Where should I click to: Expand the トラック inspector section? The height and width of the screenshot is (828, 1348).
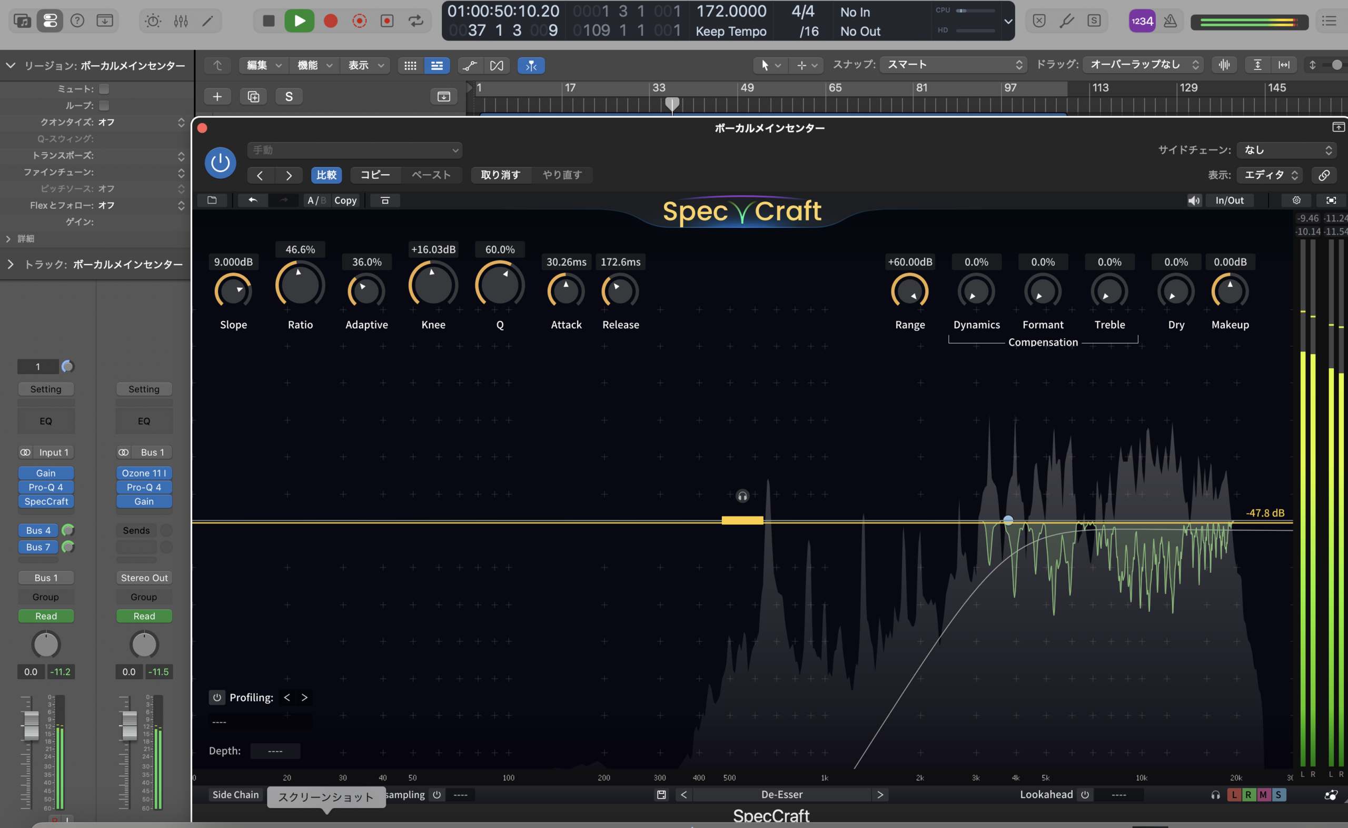click(x=11, y=265)
